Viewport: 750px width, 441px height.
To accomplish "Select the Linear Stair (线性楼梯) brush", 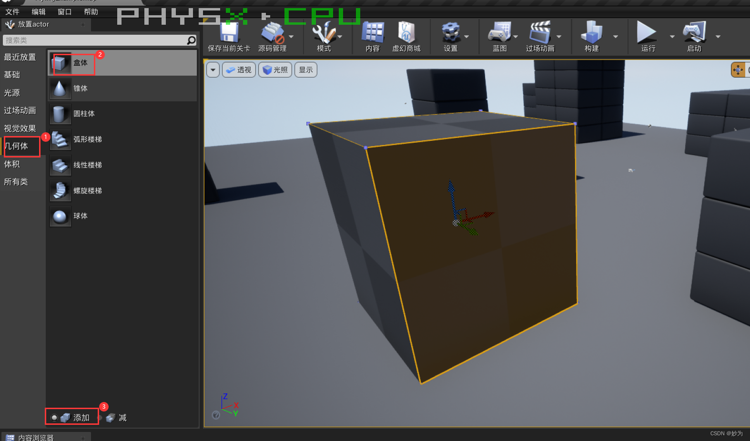I will click(122, 165).
